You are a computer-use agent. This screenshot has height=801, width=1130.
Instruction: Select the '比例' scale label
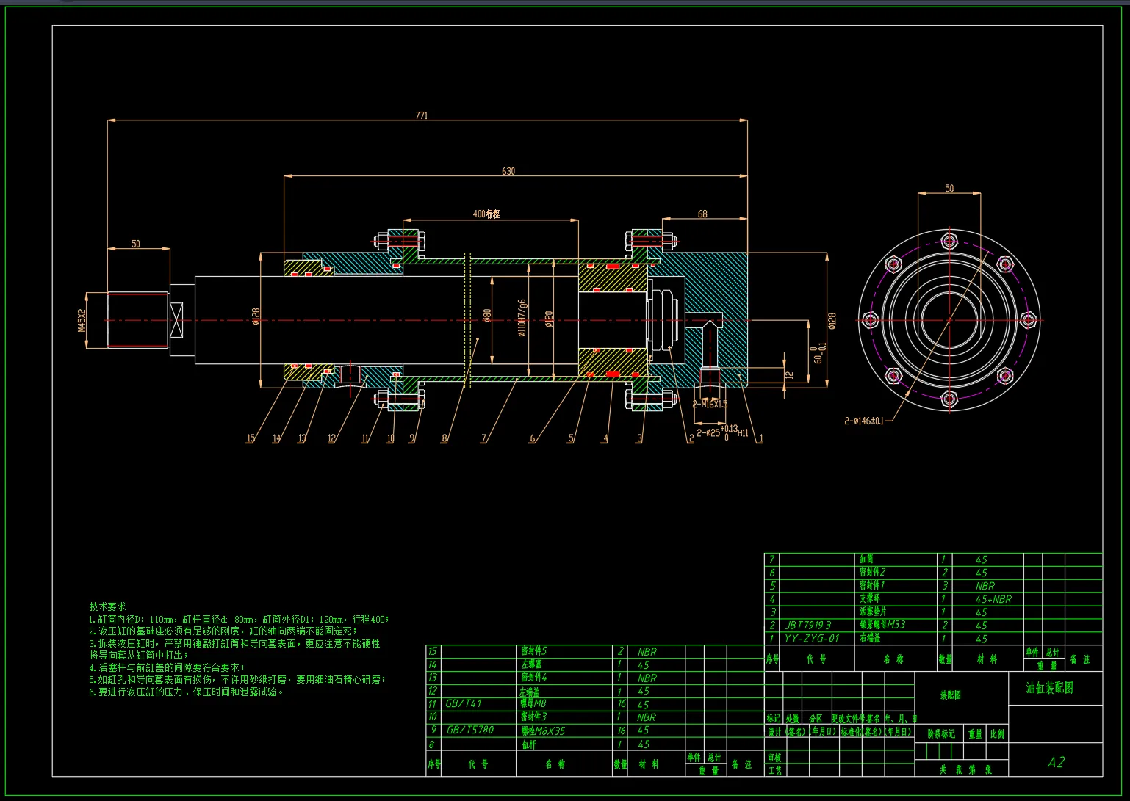(997, 733)
